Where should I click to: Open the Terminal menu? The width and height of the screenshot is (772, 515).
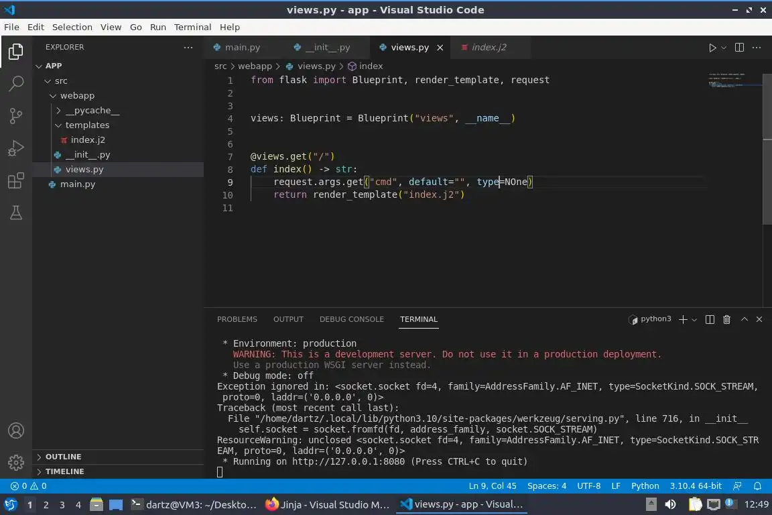192,27
